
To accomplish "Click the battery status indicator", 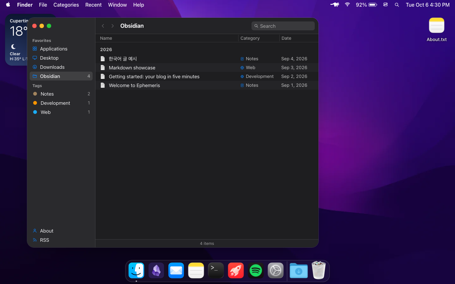I will pyautogui.click(x=366, y=5).
